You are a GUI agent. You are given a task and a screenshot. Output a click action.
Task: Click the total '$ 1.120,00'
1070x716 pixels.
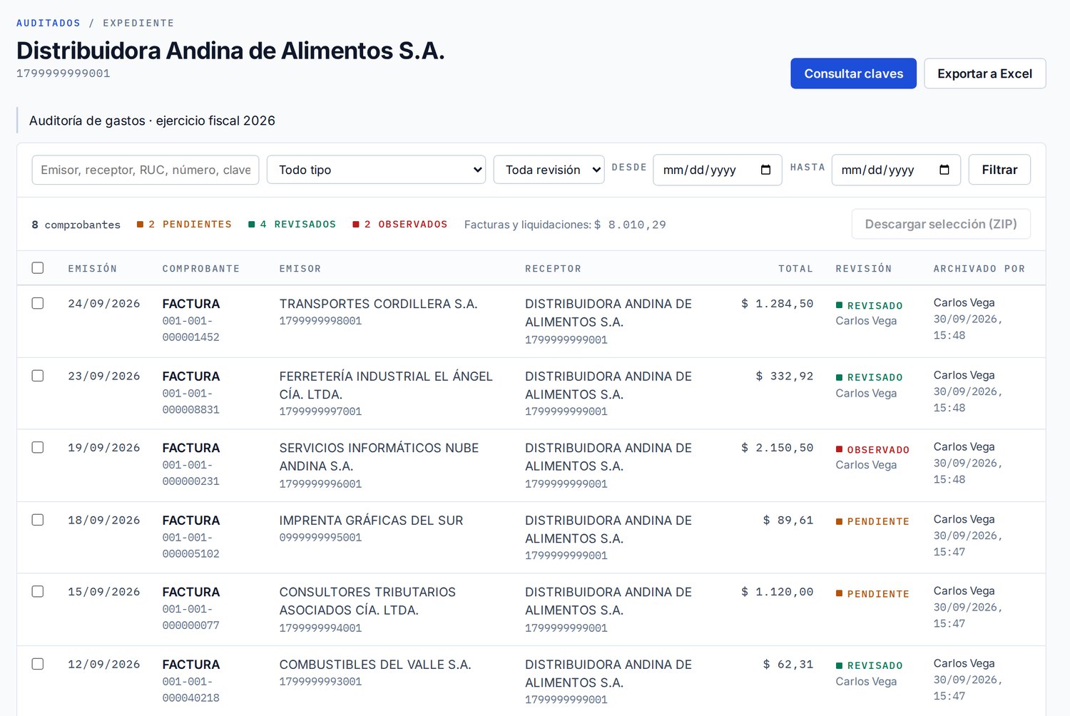pos(778,592)
